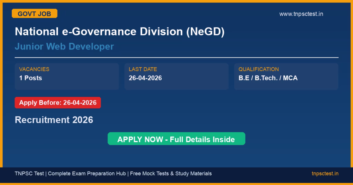
Task: Select the GOVT JOB badge
Action: tap(34, 13)
